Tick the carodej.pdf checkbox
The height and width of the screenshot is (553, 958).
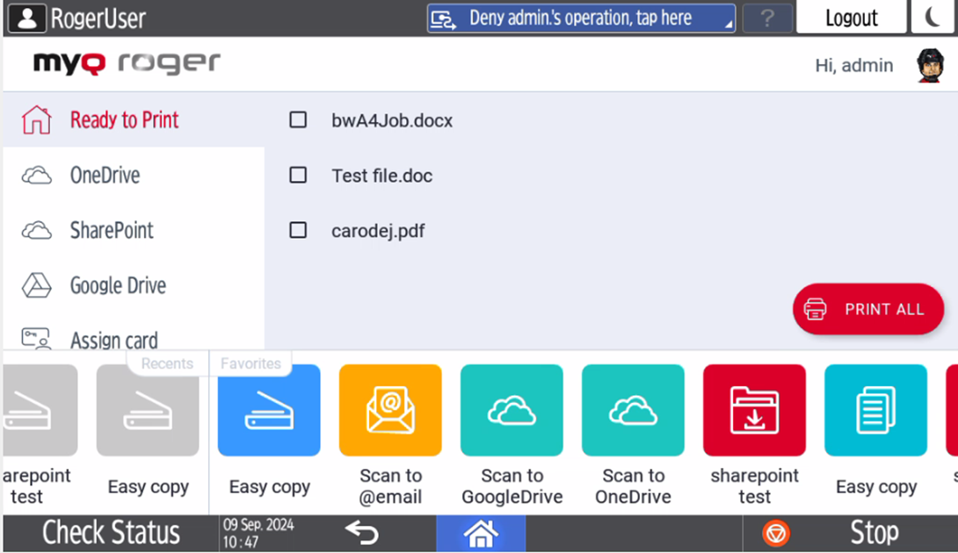click(299, 231)
